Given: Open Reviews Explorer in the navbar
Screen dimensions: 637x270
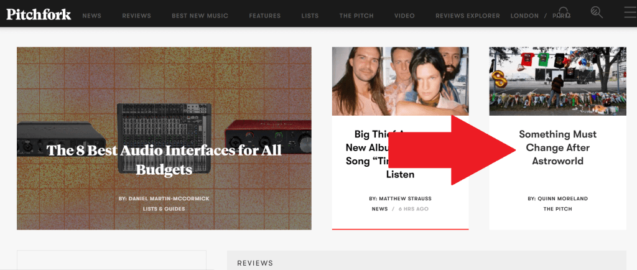Looking at the screenshot, I should pyautogui.click(x=468, y=16).
